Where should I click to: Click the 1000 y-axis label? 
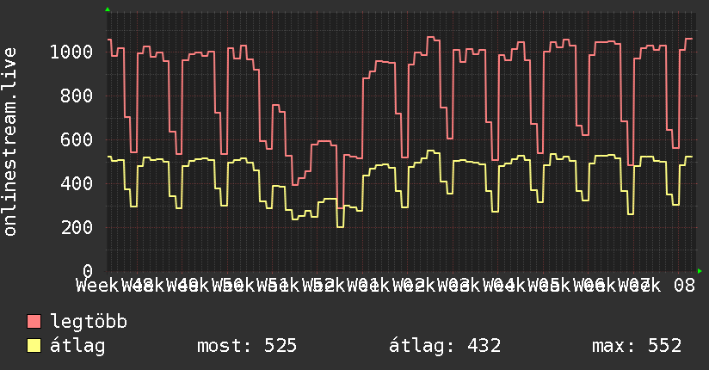[x=71, y=52]
